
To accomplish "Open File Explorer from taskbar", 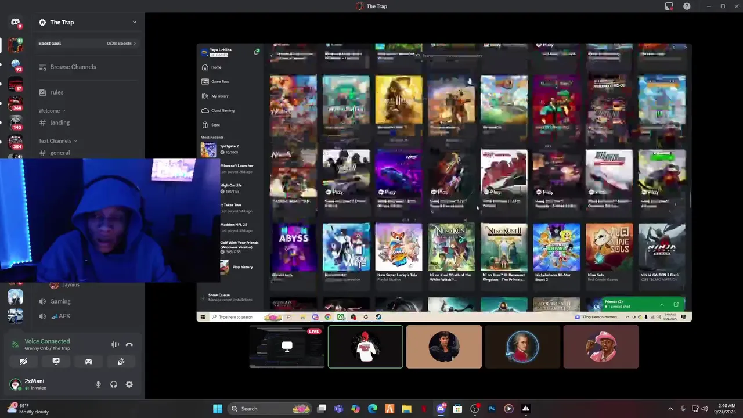I will pos(406,409).
